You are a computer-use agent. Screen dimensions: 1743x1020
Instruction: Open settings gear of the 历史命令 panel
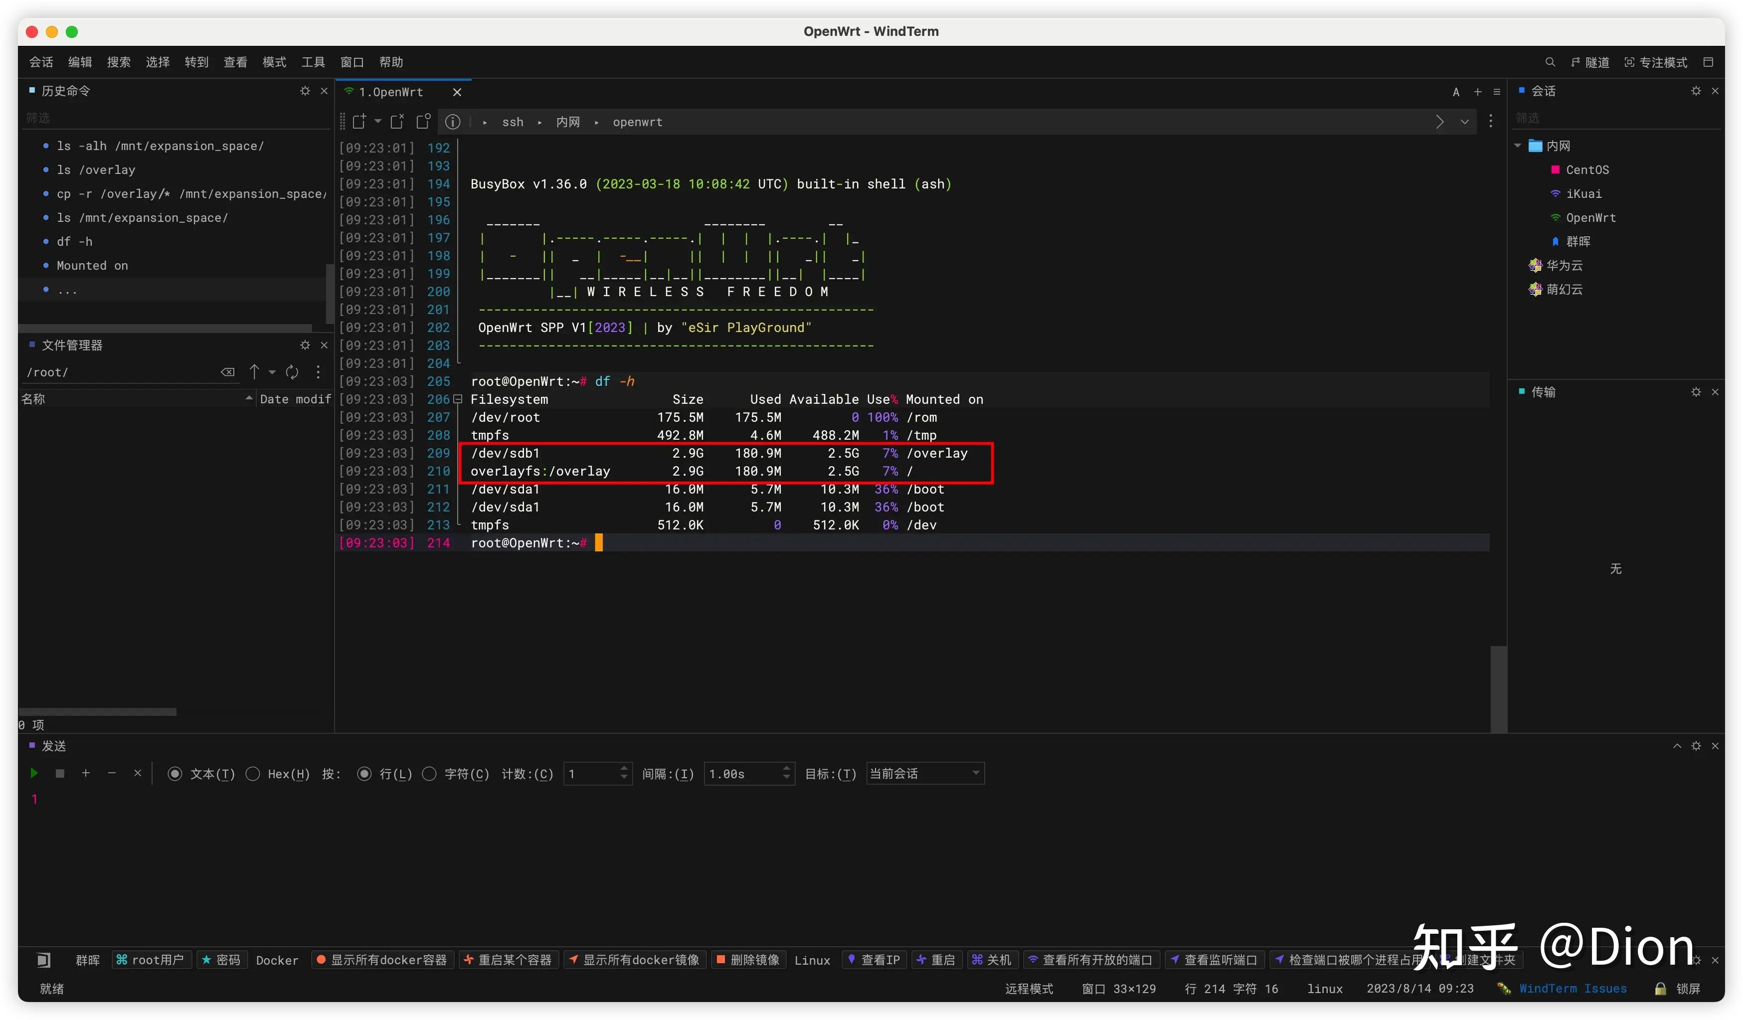pyautogui.click(x=305, y=91)
